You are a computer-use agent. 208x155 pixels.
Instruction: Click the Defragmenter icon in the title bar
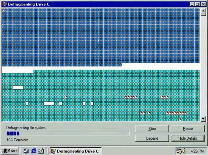tap(4, 4)
